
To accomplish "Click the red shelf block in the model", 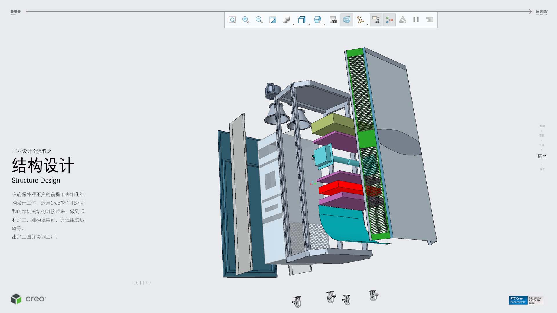I will click(339, 188).
